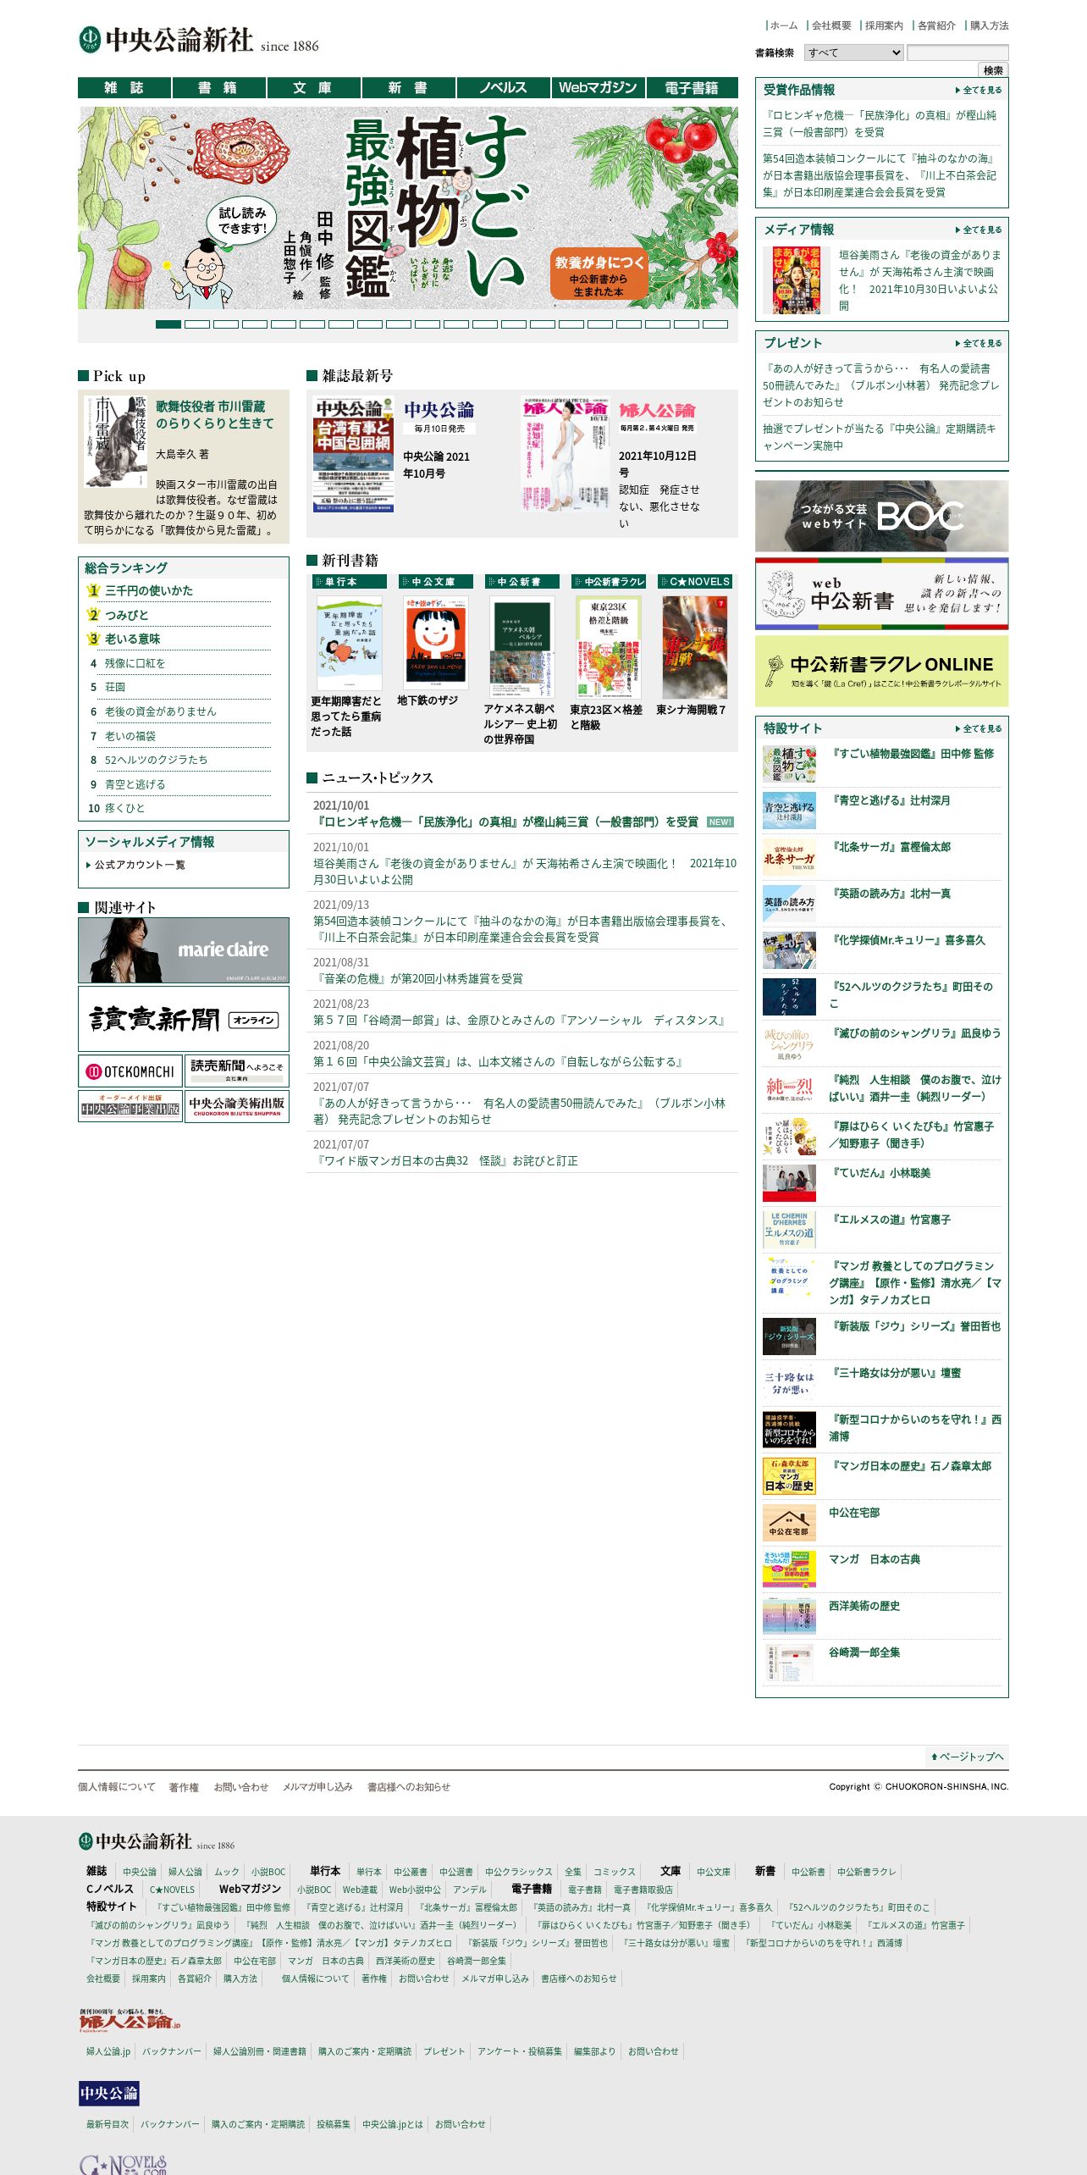Open the 電子書籍 navigation tab
This screenshot has width=1087, height=2175.
pos(692,88)
